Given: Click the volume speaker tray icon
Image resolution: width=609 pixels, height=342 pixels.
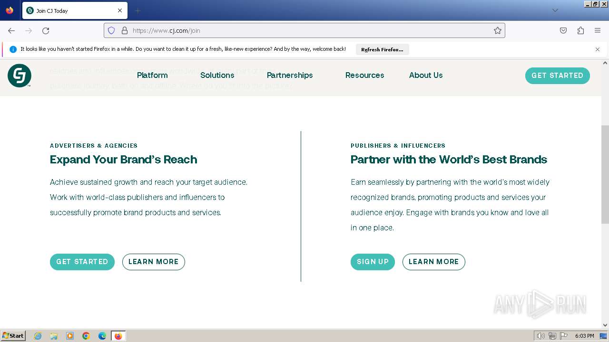Looking at the screenshot, I should tap(540, 336).
